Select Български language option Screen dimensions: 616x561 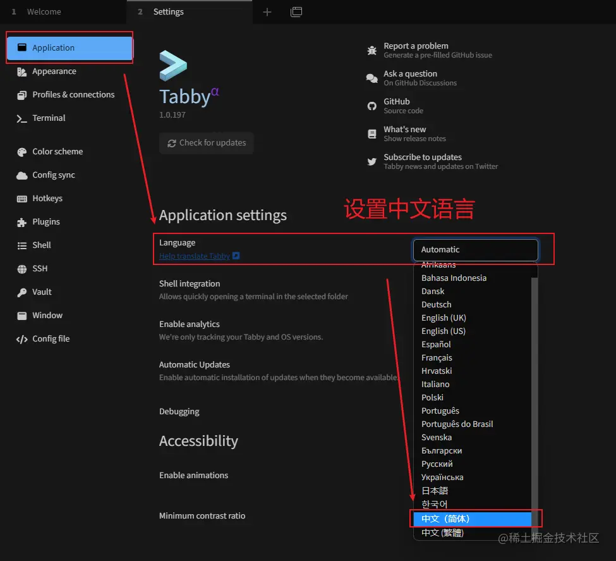pyautogui.click(x=472, y=451)
